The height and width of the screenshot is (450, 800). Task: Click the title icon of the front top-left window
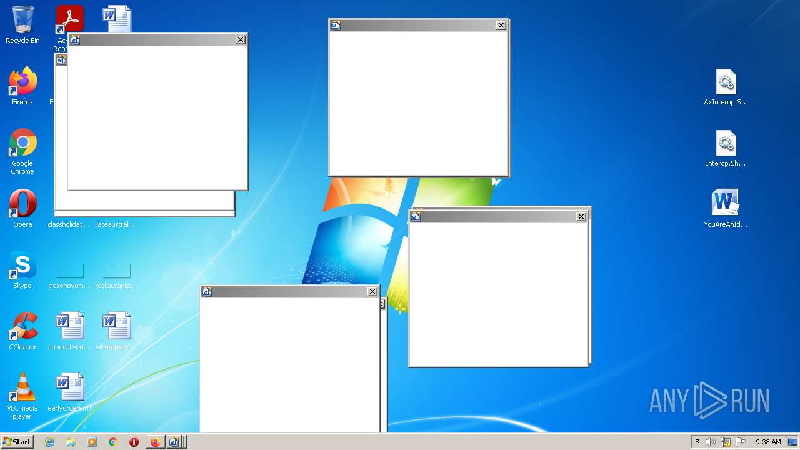coord(75,40)
